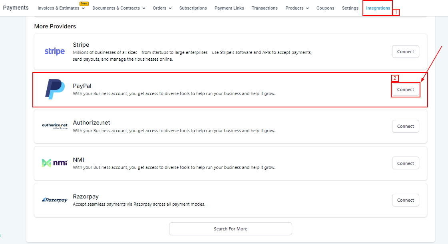Viewport: 448px width, 244px height.
Task: Connect the Authorize.net provider
Action: coord(405,126)
